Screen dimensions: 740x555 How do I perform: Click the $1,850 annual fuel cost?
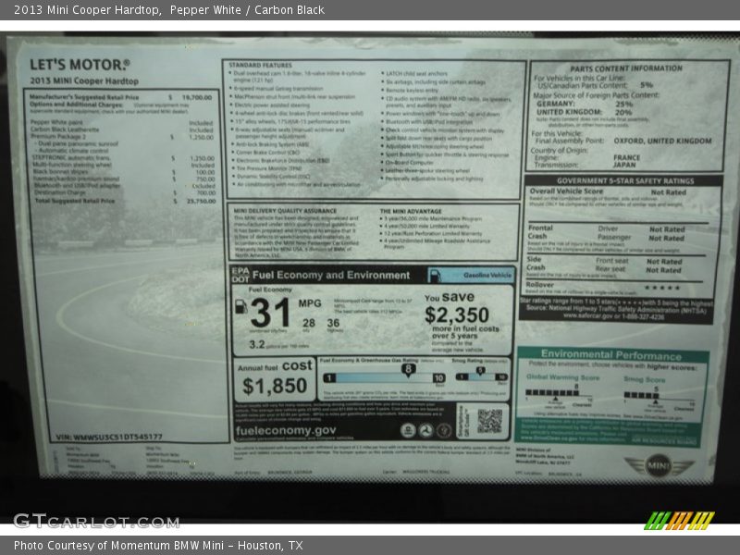[274, 387]
